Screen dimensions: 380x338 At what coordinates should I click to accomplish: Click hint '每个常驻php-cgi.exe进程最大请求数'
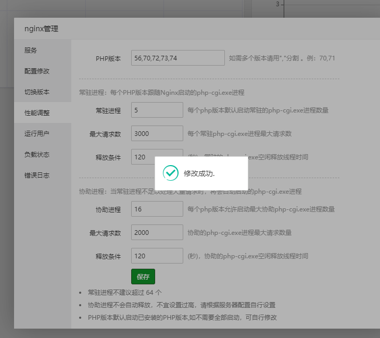[239, 134]
